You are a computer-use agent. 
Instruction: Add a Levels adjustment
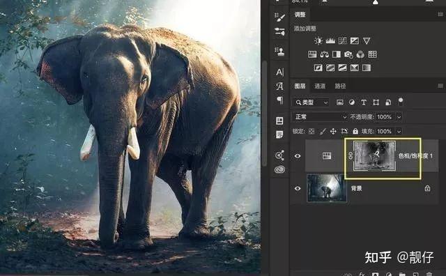pos(330,40)
